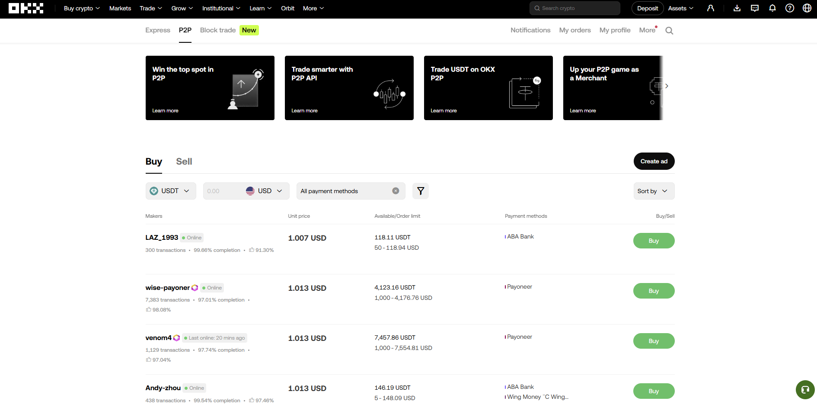
Task: Click the OKX logo
Action: (26, 8)
